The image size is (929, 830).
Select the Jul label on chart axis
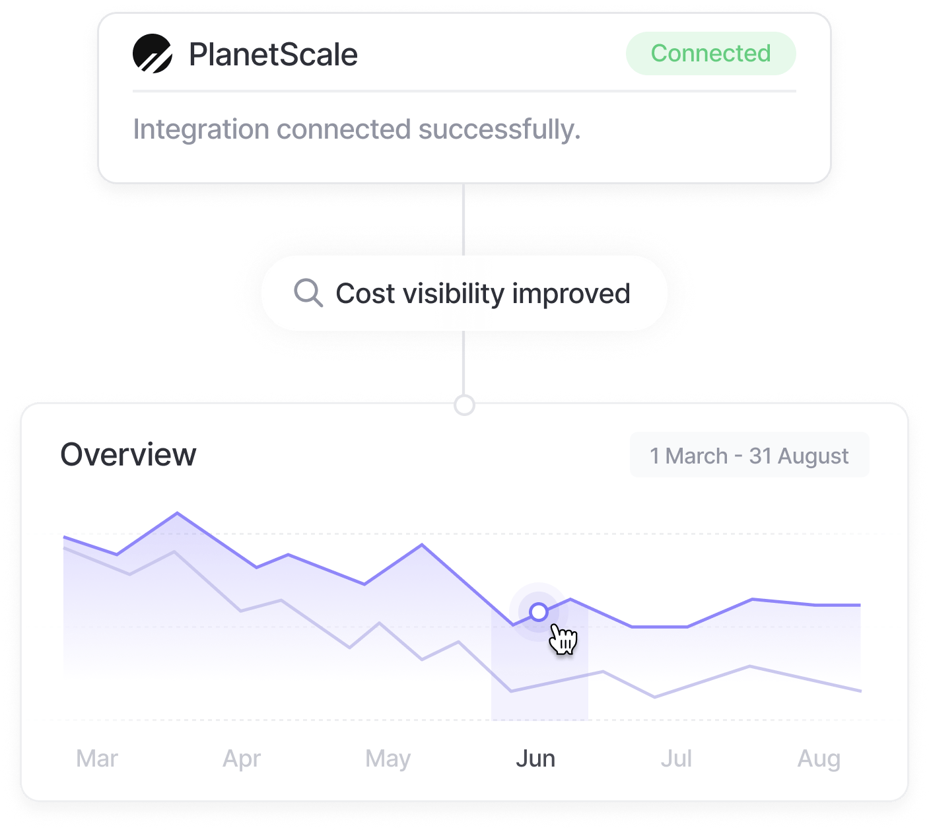coord(676,758)
